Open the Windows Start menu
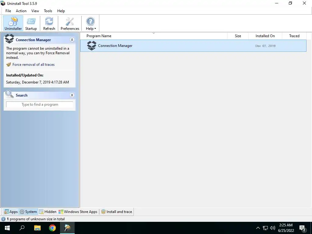This screenshot has height=234, width=312. tap(7, 228)
